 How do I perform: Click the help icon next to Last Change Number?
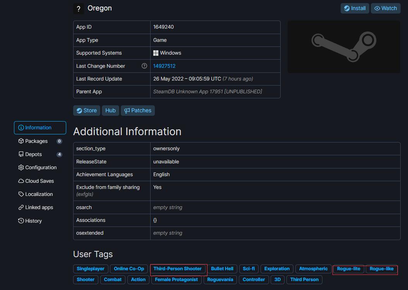144,66
